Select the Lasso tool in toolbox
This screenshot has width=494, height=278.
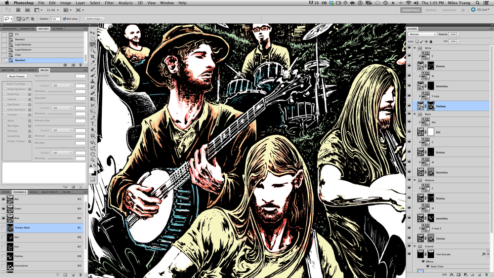(93, 45)
